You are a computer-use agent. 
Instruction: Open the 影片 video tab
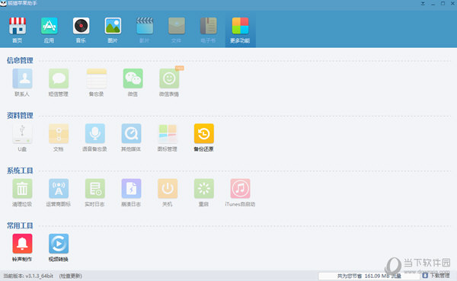145,30
